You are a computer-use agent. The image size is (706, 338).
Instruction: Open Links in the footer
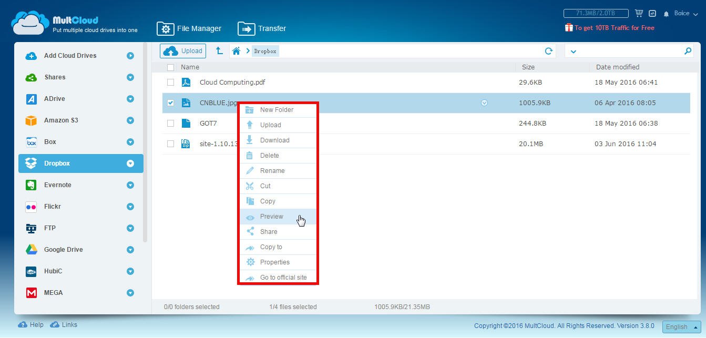click(x=64, y=325)
